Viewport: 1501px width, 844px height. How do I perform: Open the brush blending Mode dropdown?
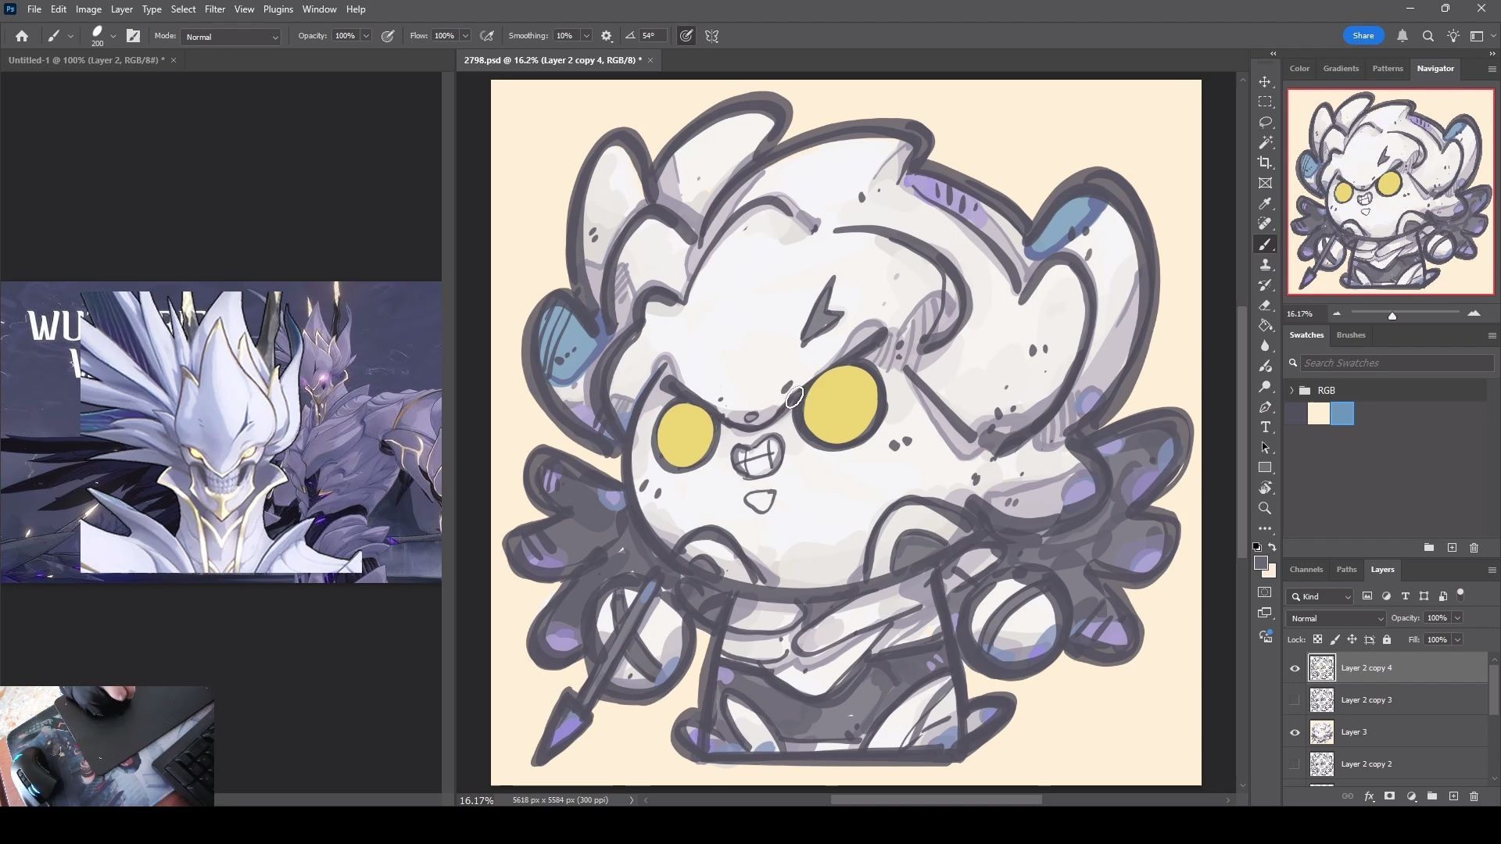tap(231, 37)
